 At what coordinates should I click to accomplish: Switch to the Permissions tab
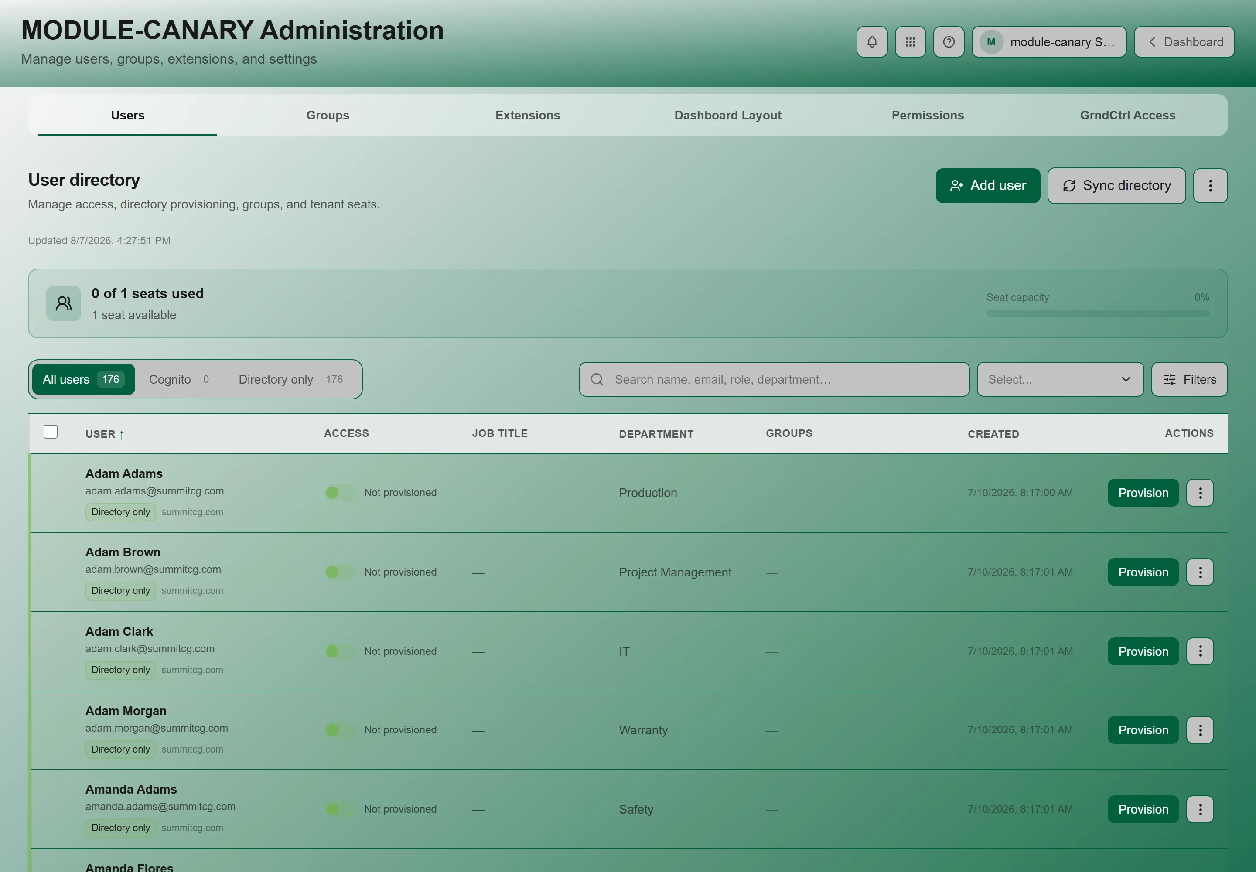coord(928,115)
